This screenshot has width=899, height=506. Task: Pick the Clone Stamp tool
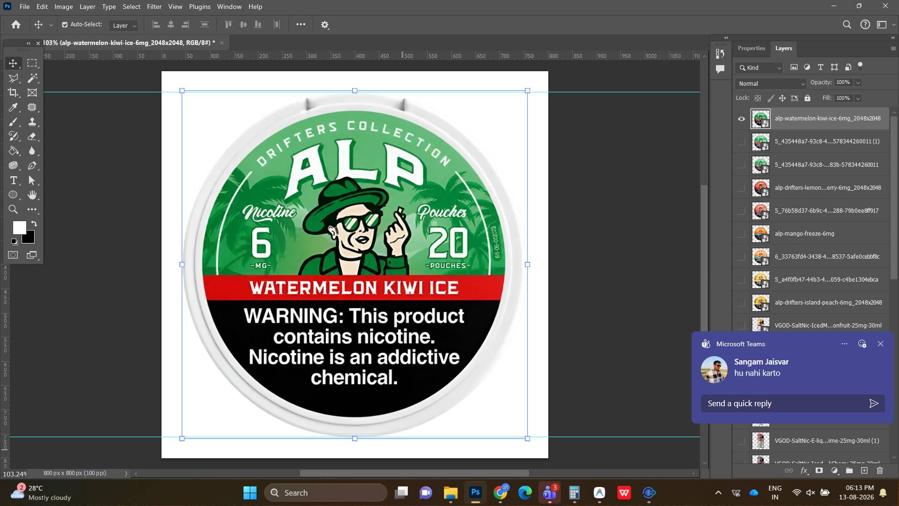pos(32,122)
